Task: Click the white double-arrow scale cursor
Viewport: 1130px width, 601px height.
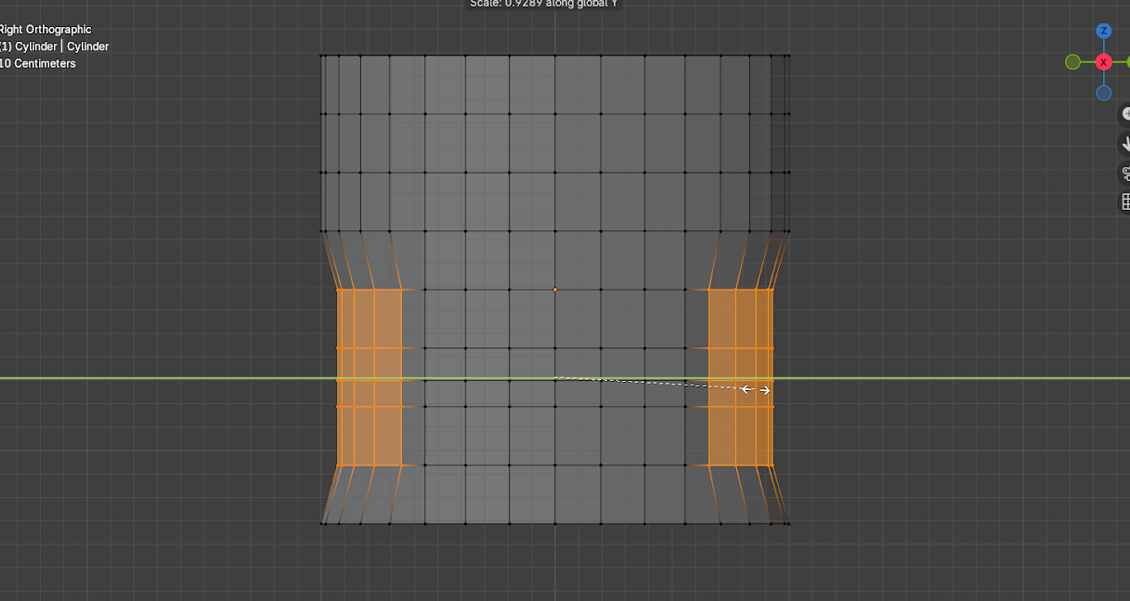Action: tap(756, 390)
